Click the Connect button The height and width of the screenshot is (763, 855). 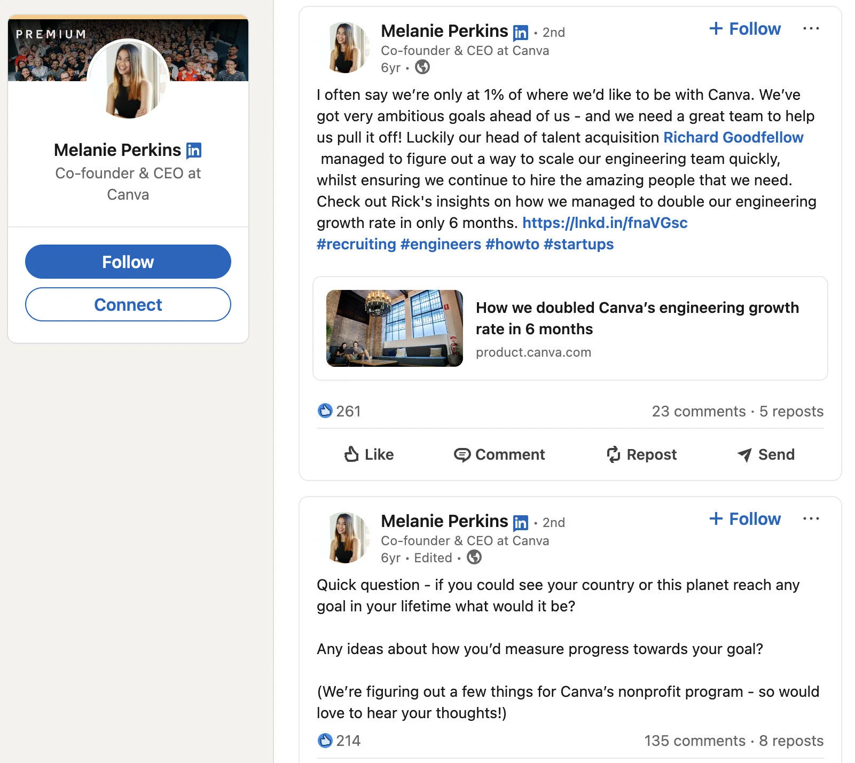[128, 304]
